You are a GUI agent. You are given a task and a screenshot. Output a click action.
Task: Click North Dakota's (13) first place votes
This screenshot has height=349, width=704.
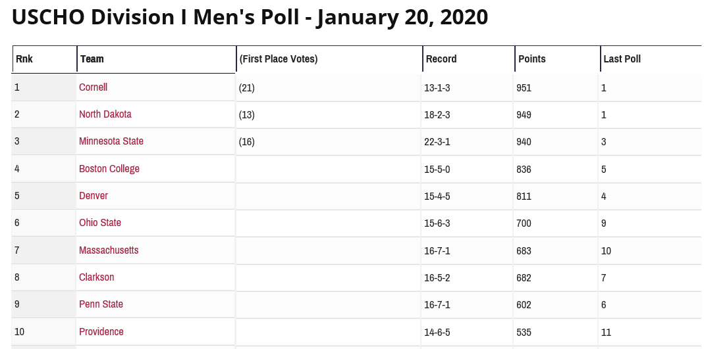(x=247, y=114)
